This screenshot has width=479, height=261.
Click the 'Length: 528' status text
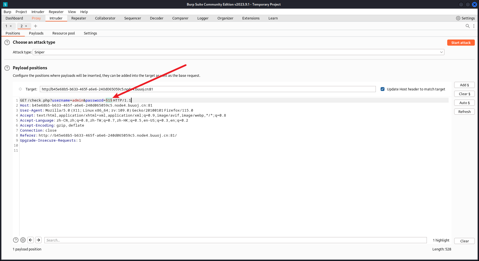(x=442, y=249)
